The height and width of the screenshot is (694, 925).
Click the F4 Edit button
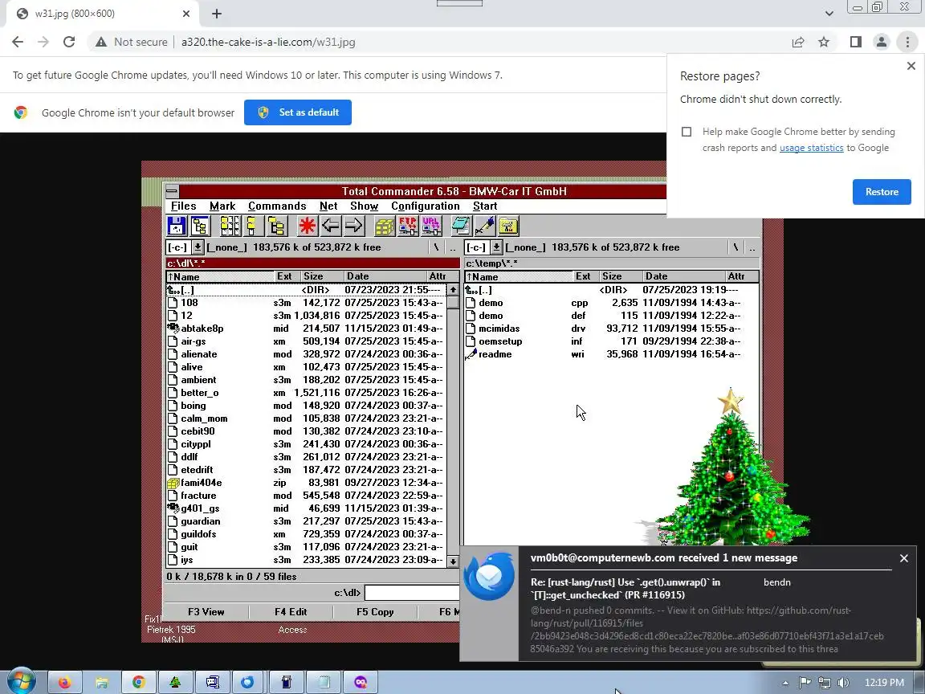coord(291,612)
